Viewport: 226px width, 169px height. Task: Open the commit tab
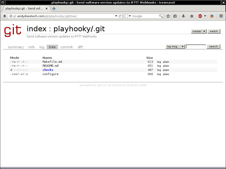[x=66, y=47]
